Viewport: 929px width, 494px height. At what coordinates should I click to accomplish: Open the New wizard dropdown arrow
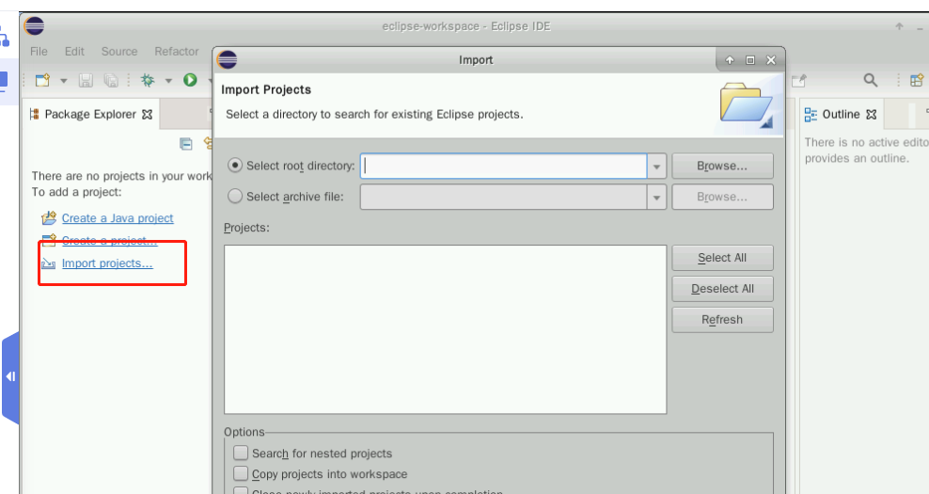63,81
